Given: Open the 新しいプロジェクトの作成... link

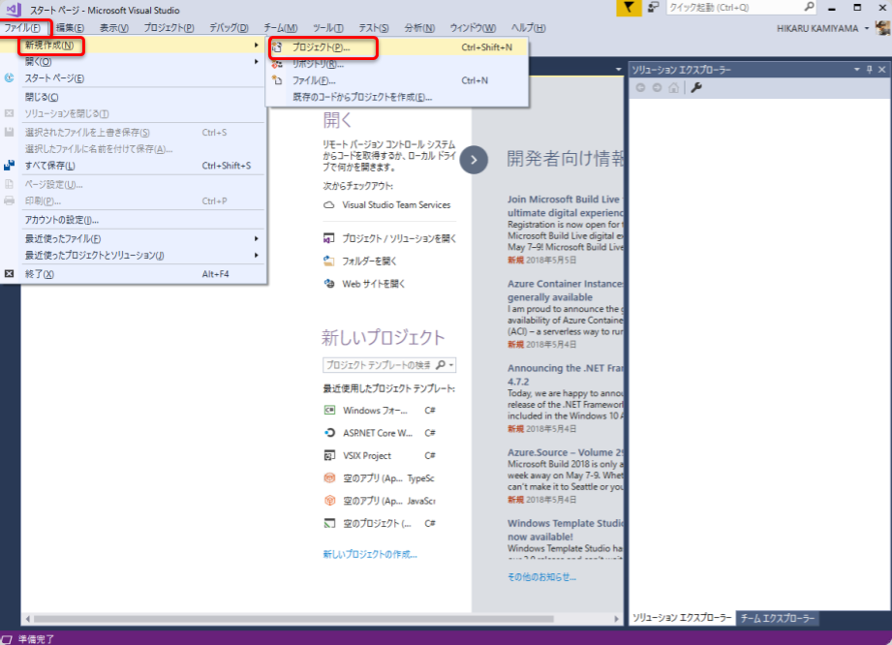Looking at the screenshot, I should [370, 554].
